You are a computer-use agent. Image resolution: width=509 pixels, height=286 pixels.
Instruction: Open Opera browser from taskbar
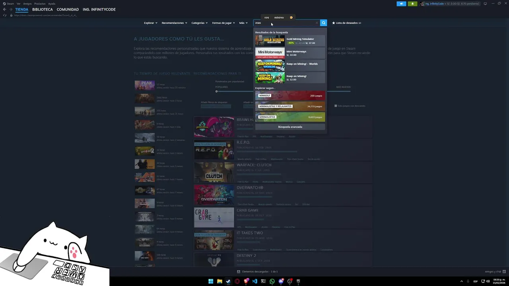[x=237, y=281]
